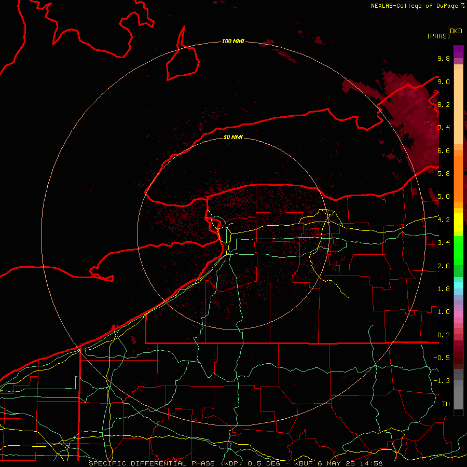
Task: Click the 4.2 legend value
Action: 444,220
